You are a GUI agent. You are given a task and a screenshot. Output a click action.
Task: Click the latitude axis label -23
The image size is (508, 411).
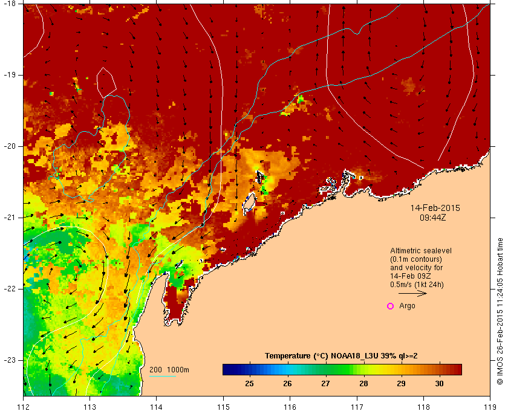tap(9, 360)
